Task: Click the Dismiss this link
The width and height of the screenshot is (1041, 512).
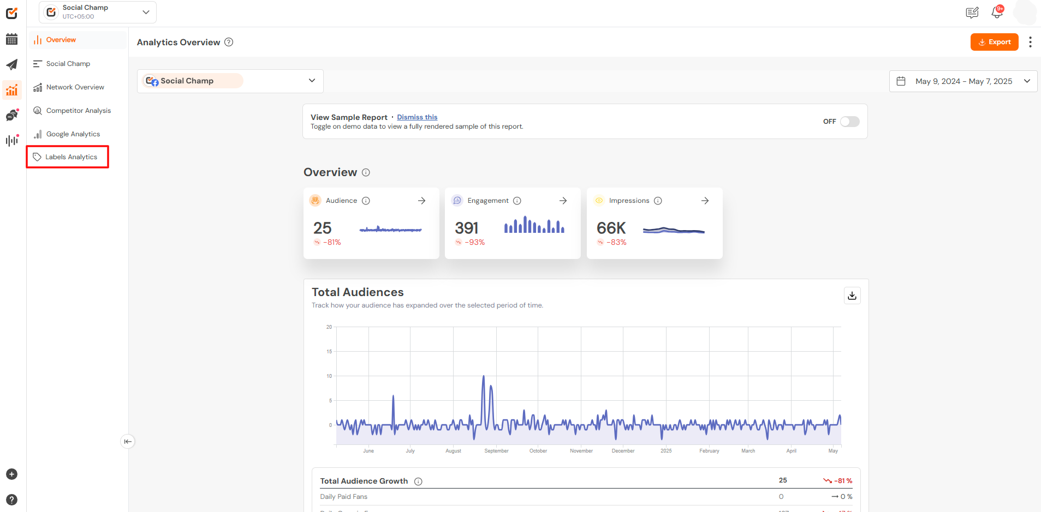Action: [x=417, y=117]
